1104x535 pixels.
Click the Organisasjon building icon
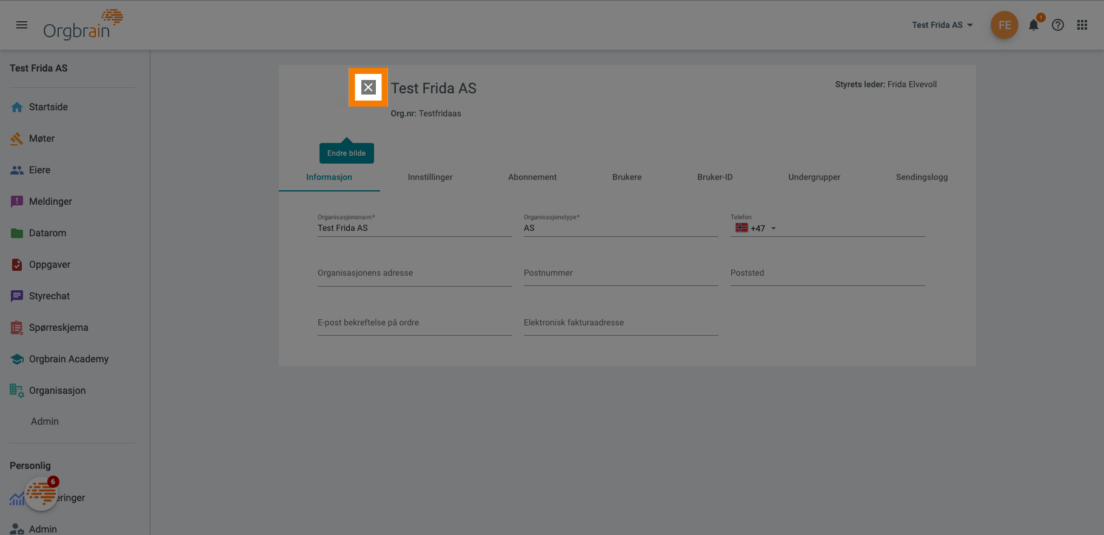click(x=17, y=391)
